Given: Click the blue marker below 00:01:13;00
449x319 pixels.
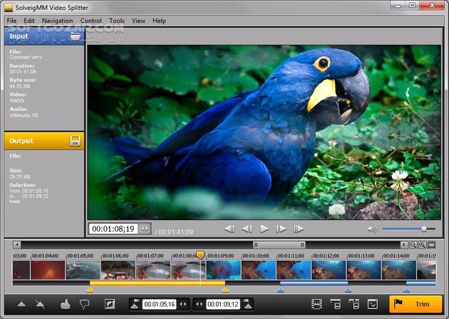Looking at the screenshot, I should pos(348,290).
